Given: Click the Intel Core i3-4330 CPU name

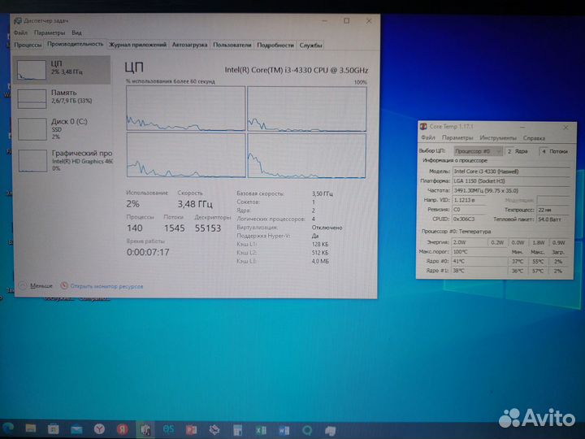Looking at the screenshot, I should (x=297, y=70).
